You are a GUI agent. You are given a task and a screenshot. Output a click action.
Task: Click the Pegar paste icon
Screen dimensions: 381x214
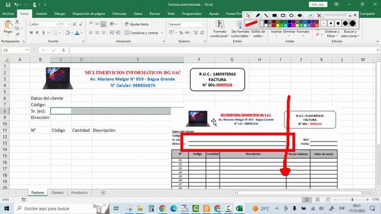8,25
